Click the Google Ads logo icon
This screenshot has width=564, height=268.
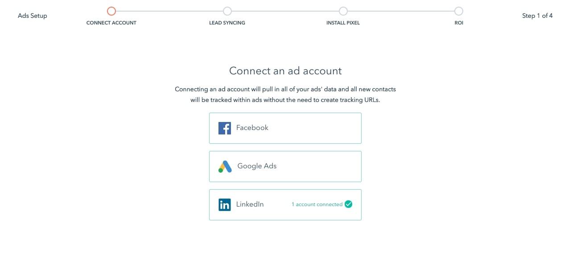click(x=225, y=166)
